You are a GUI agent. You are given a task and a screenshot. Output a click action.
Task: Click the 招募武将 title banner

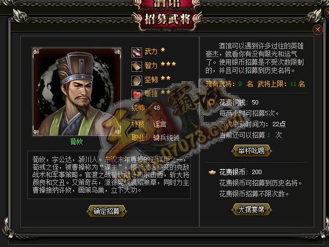[167, 20]
